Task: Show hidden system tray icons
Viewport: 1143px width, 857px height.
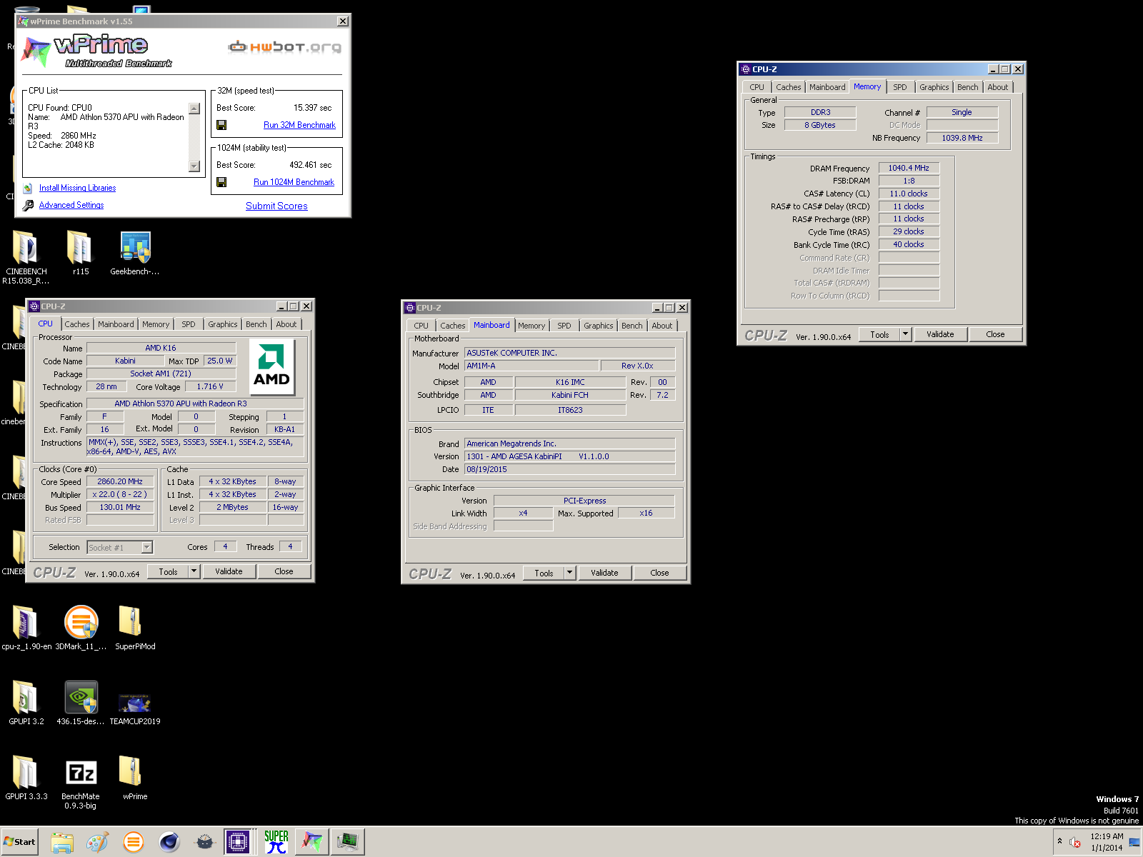Action: [1060, 841]
